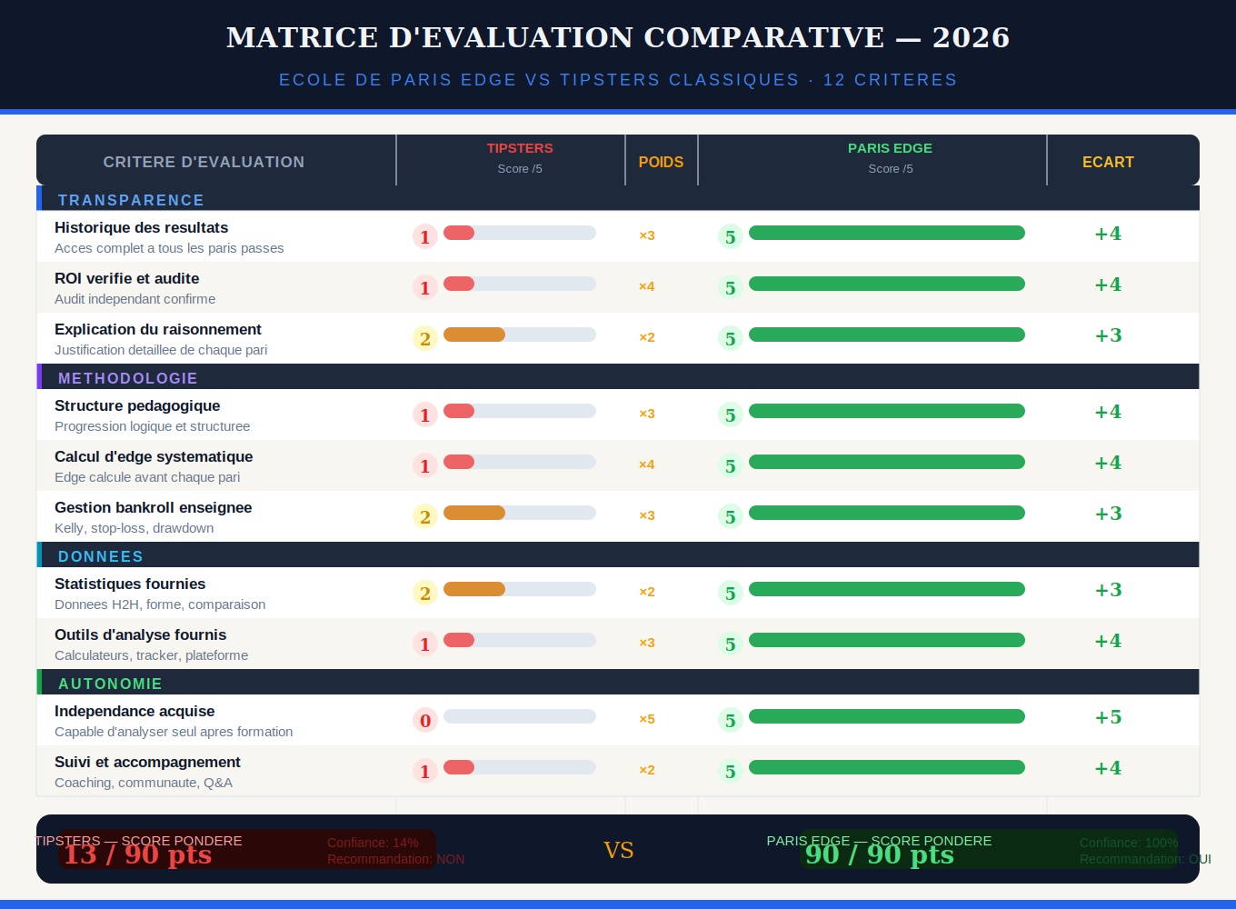Click the Tipsters orange bar for Statistiques fournies
Image resolution: width=1236 pixels, height=909 pixels.
click(474, 589)
